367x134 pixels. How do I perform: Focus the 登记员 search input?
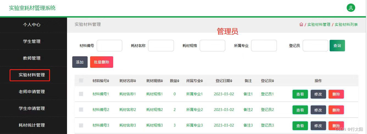(315, 46)
